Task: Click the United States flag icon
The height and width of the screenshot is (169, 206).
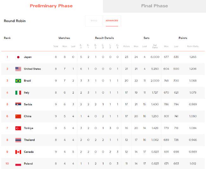Action: [x=18, y=69]
